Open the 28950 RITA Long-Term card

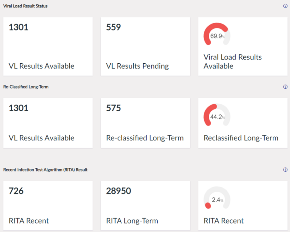[x=145, y=206]
